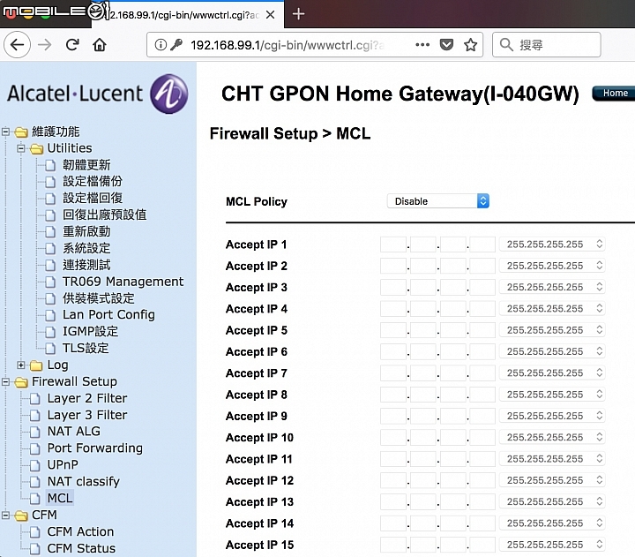This screenshot has height=557, width=635.
Task: Open the Accept IP 8 netmask dropdown
Action: pos(552,395)
